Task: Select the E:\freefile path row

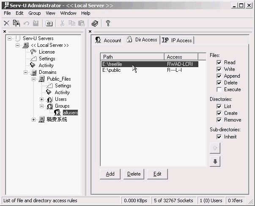Action: point(150,64)
